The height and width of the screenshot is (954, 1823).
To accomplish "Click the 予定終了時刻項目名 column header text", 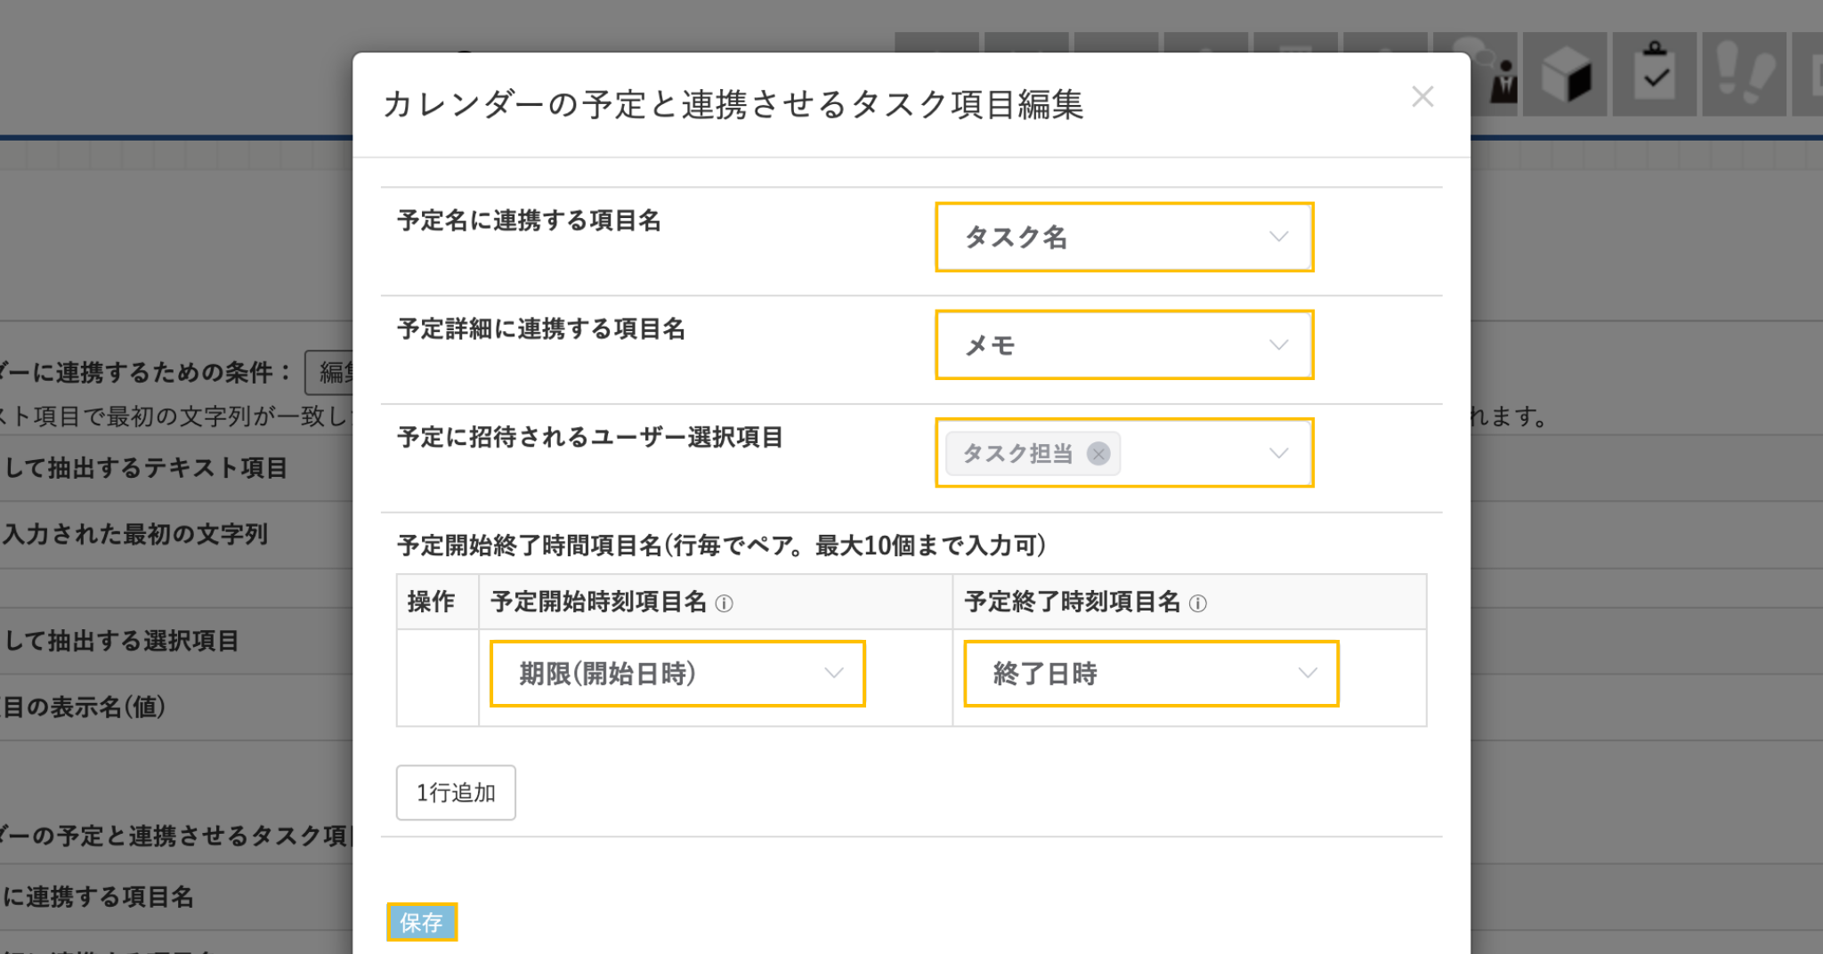I will (x=1072, y=602).
